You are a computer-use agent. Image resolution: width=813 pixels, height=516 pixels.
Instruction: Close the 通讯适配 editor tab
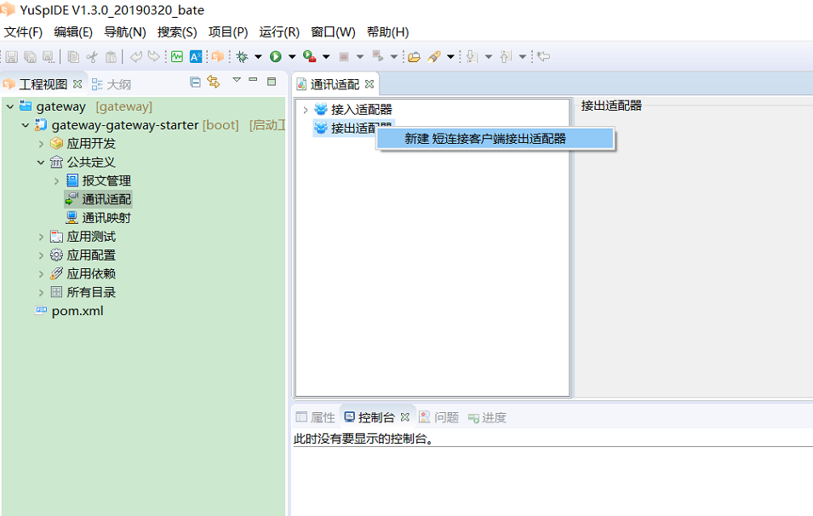(370, 84)
